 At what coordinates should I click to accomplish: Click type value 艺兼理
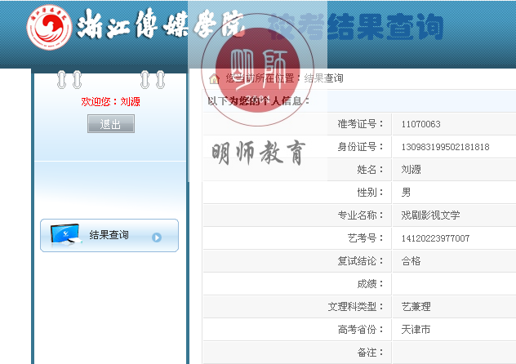click(x=416, y=306)
